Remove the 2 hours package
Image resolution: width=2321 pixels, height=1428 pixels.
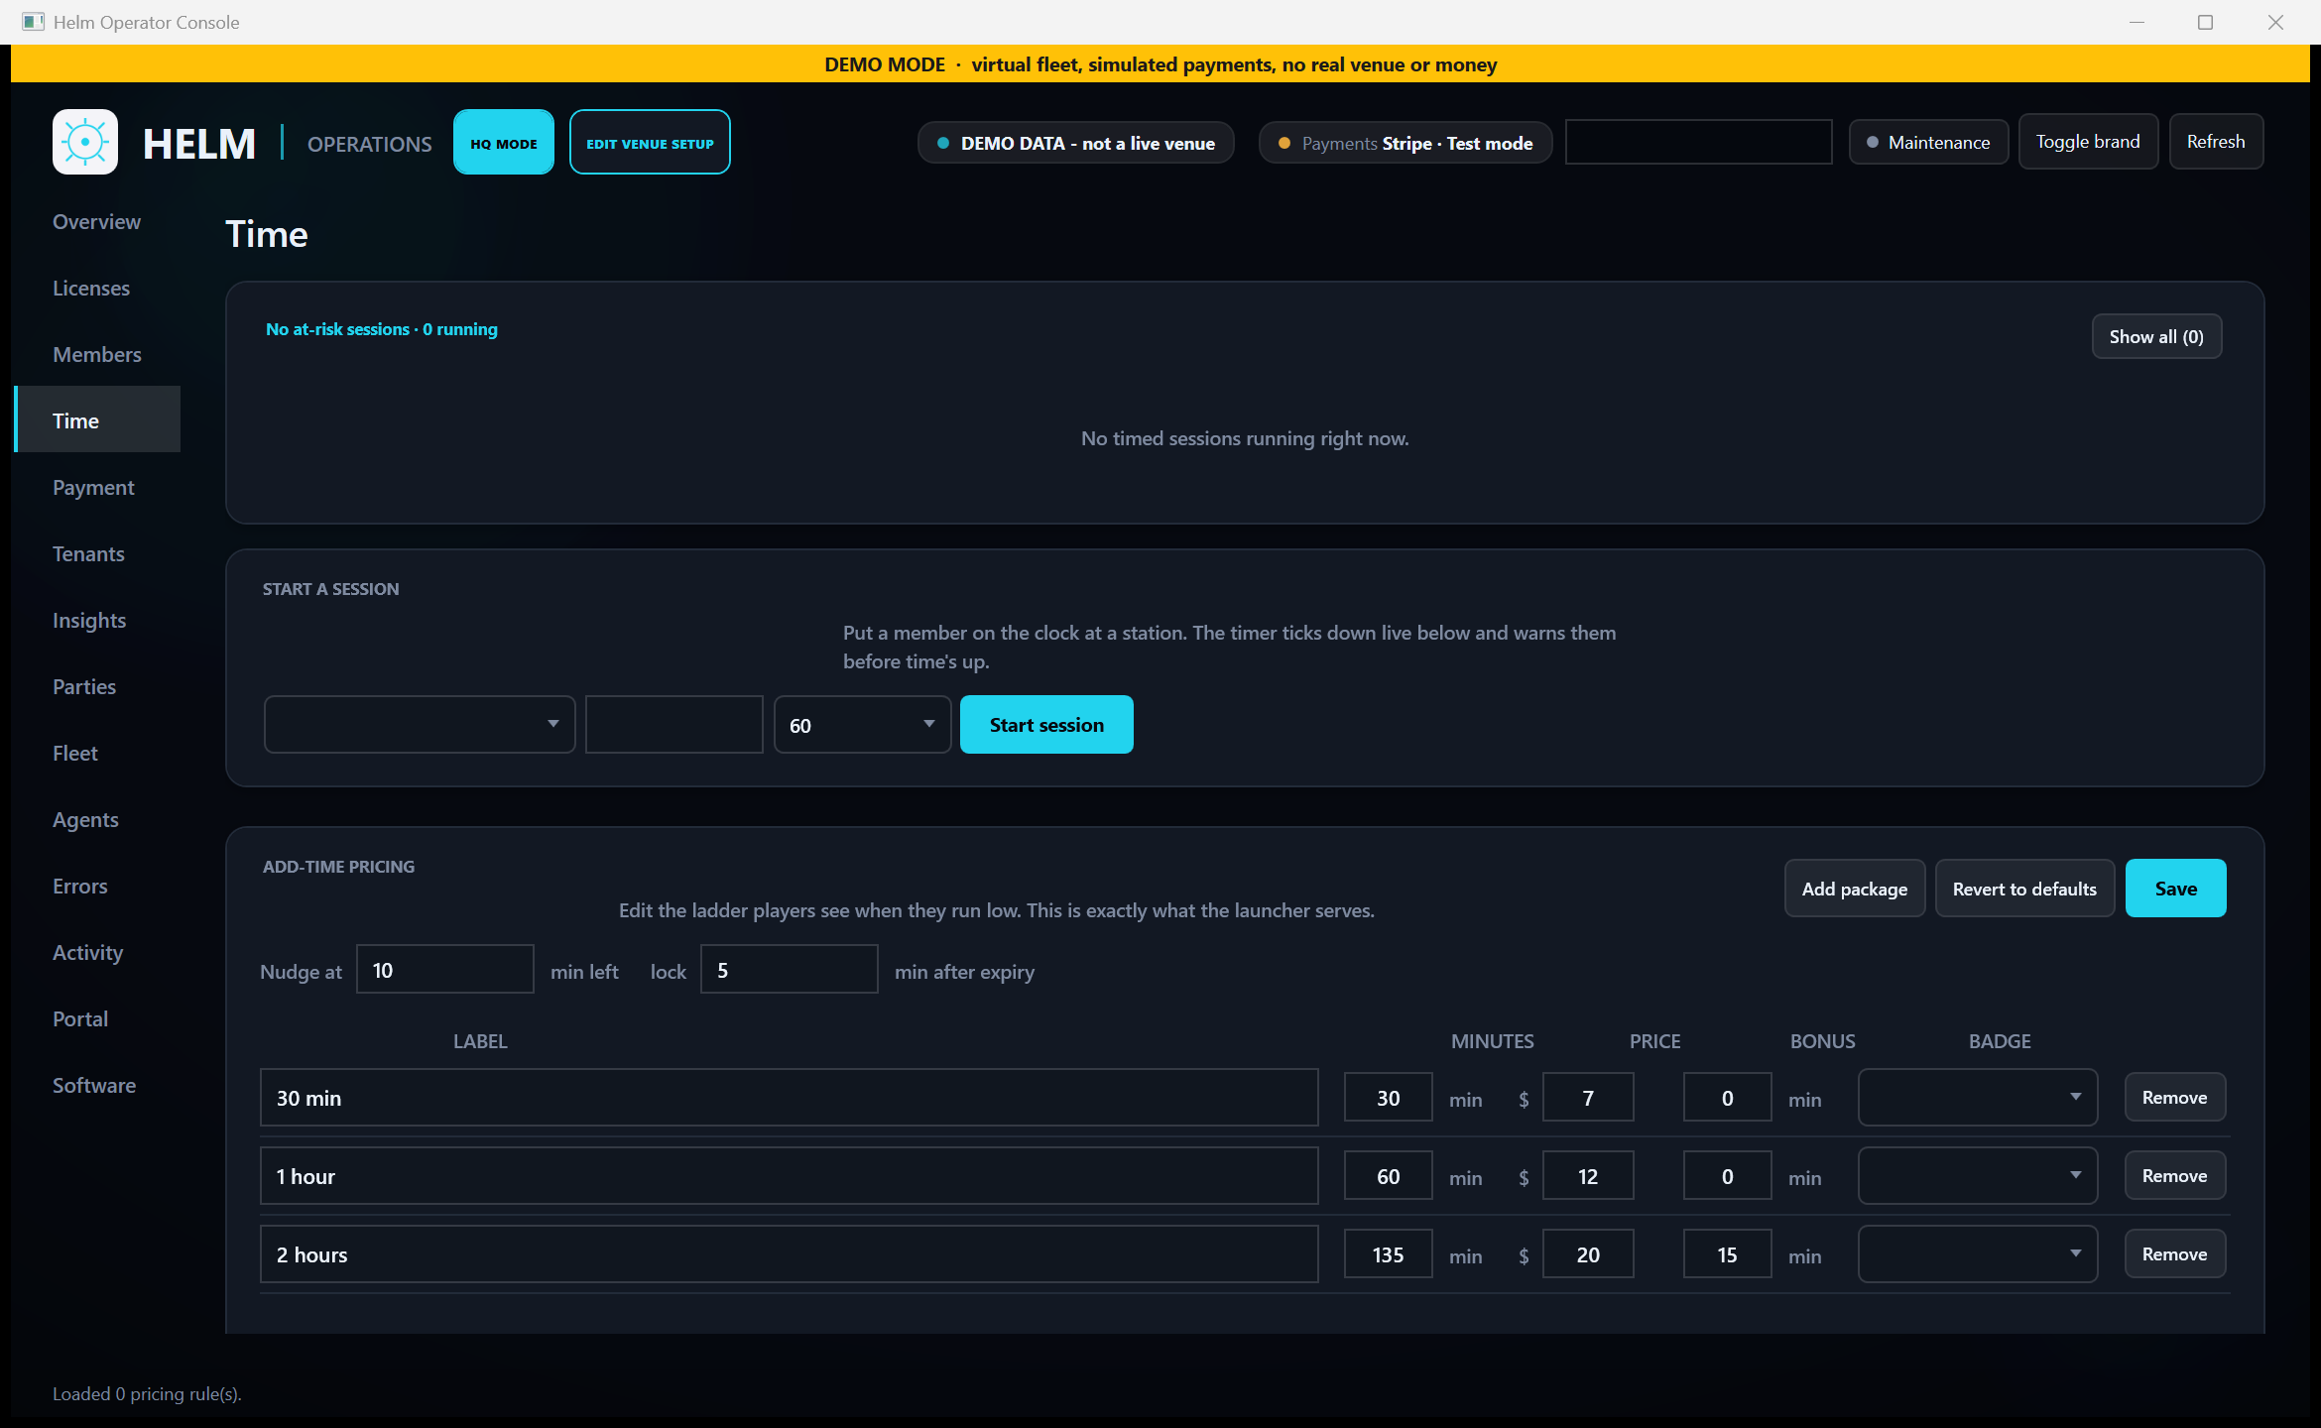tap(2174, 1253)
